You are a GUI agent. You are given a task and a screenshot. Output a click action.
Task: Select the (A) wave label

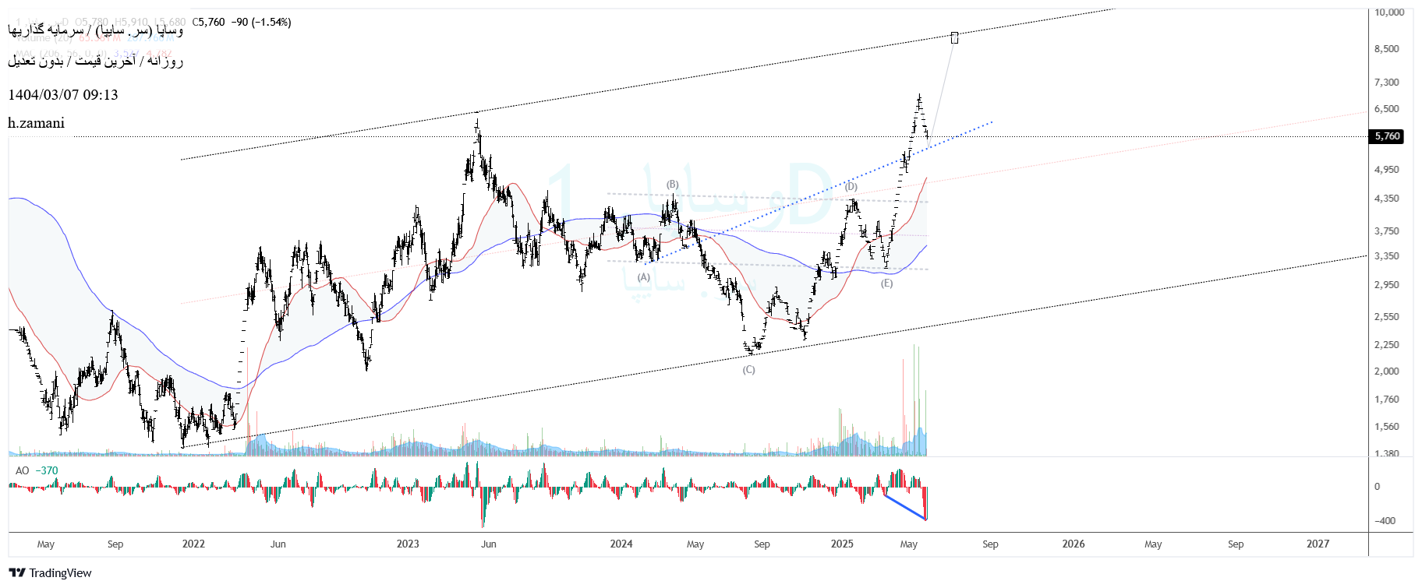click(643, 277)
